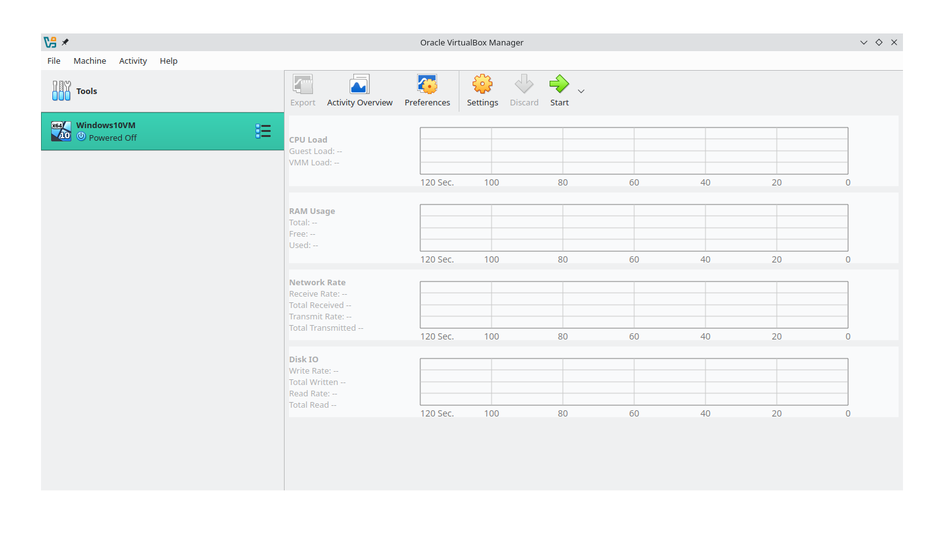Click the Network Rate heading
Image resolution: width=944 pixels, height=539 pixels.
[x=317, y=282]
